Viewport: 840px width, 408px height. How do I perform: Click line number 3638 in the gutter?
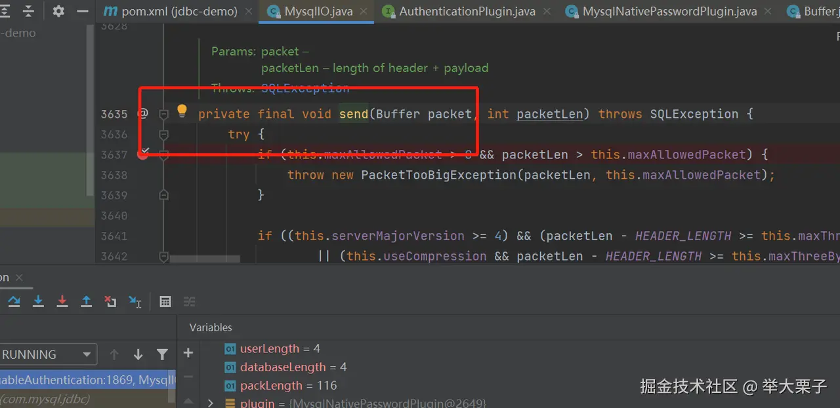[x=114, y=175]
